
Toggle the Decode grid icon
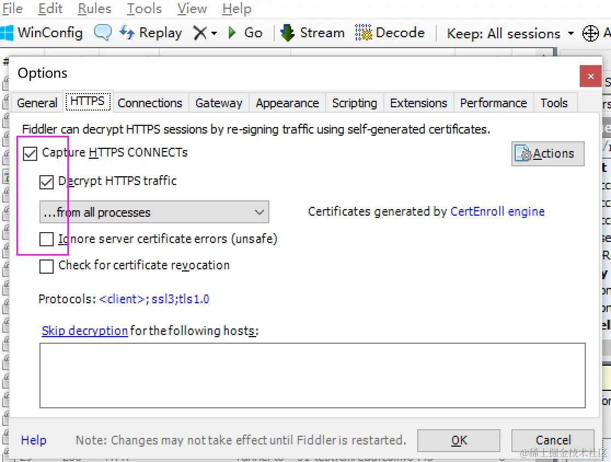click(363, 33)
